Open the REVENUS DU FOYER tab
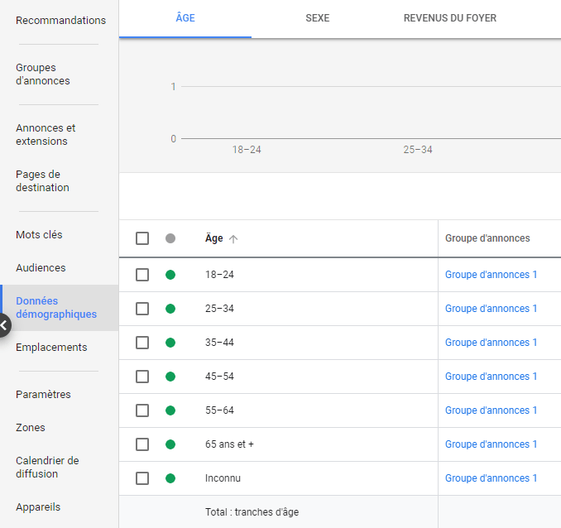 click(450, 17)
